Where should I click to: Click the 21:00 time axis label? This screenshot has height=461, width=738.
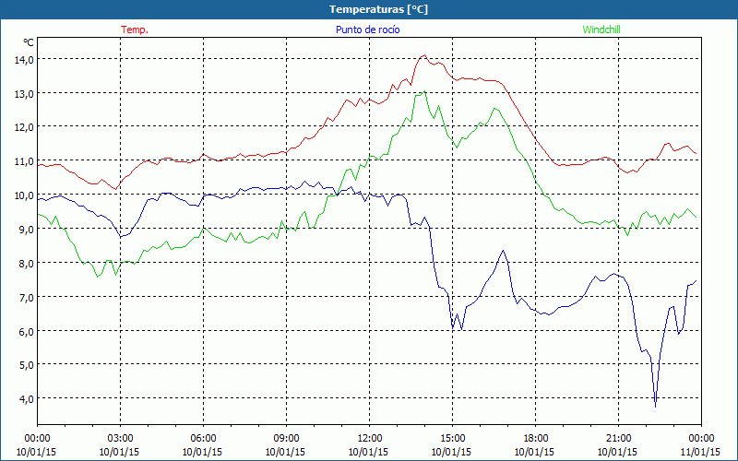618,439
